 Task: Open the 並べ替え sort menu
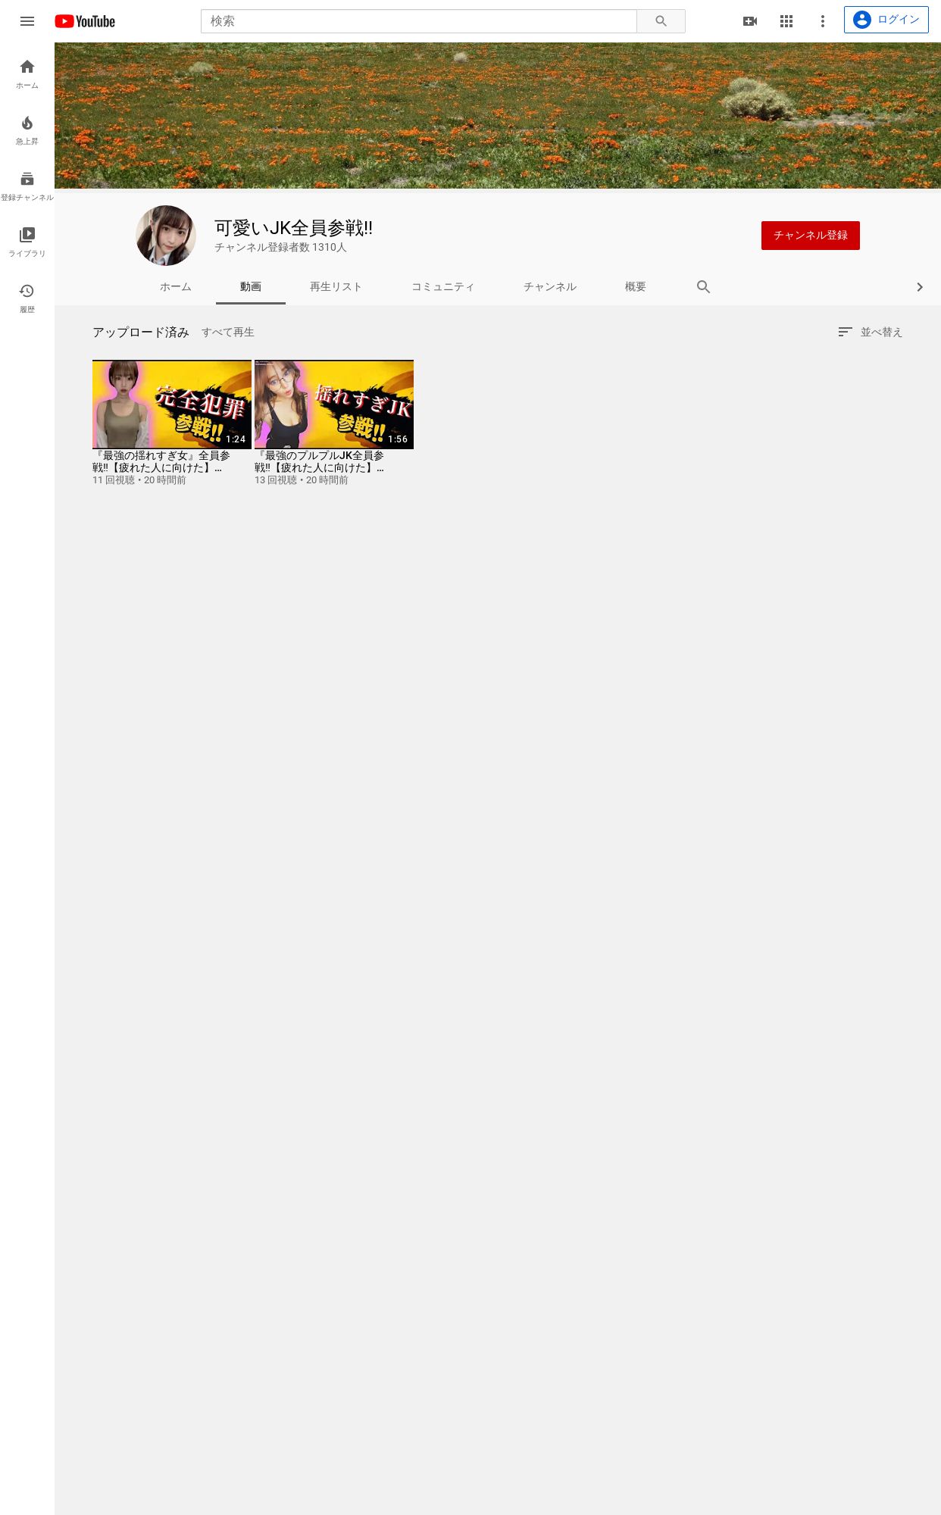click(870, 332)
